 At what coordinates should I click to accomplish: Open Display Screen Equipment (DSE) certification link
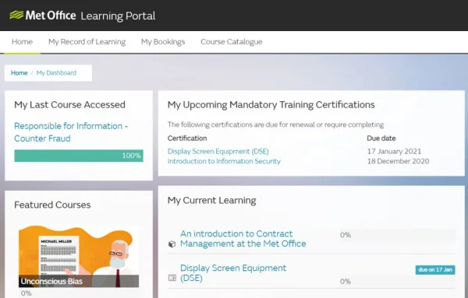(x=218, y=151)
